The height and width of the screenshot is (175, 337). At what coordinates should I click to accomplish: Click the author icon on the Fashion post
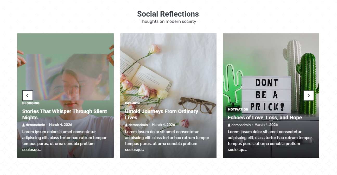126,125
